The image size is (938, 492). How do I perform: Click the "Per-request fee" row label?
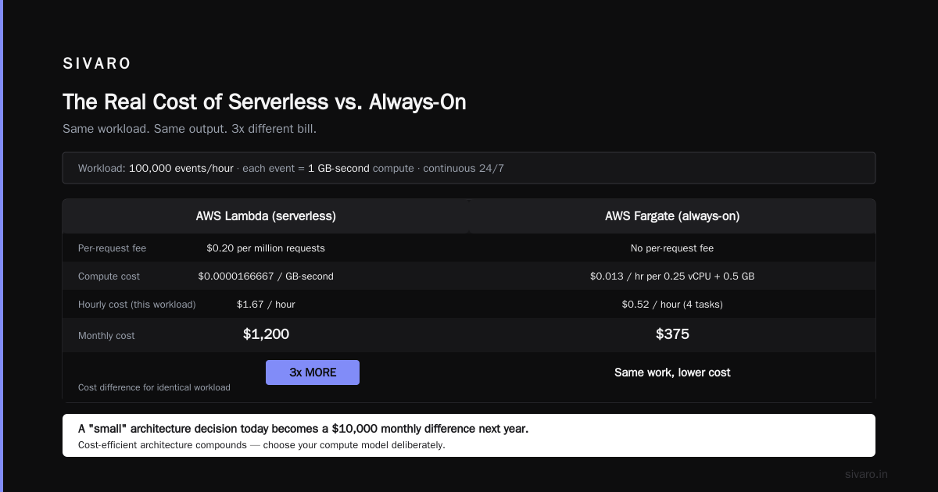(112, 248)
